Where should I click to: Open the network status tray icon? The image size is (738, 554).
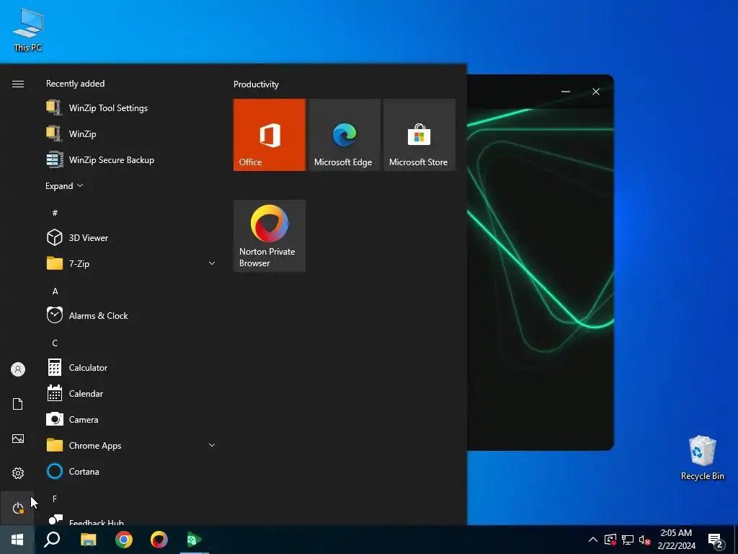point(628,540)
